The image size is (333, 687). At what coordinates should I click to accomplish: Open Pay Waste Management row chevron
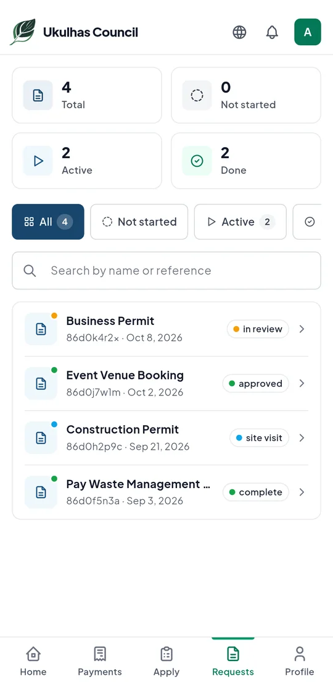302,492
